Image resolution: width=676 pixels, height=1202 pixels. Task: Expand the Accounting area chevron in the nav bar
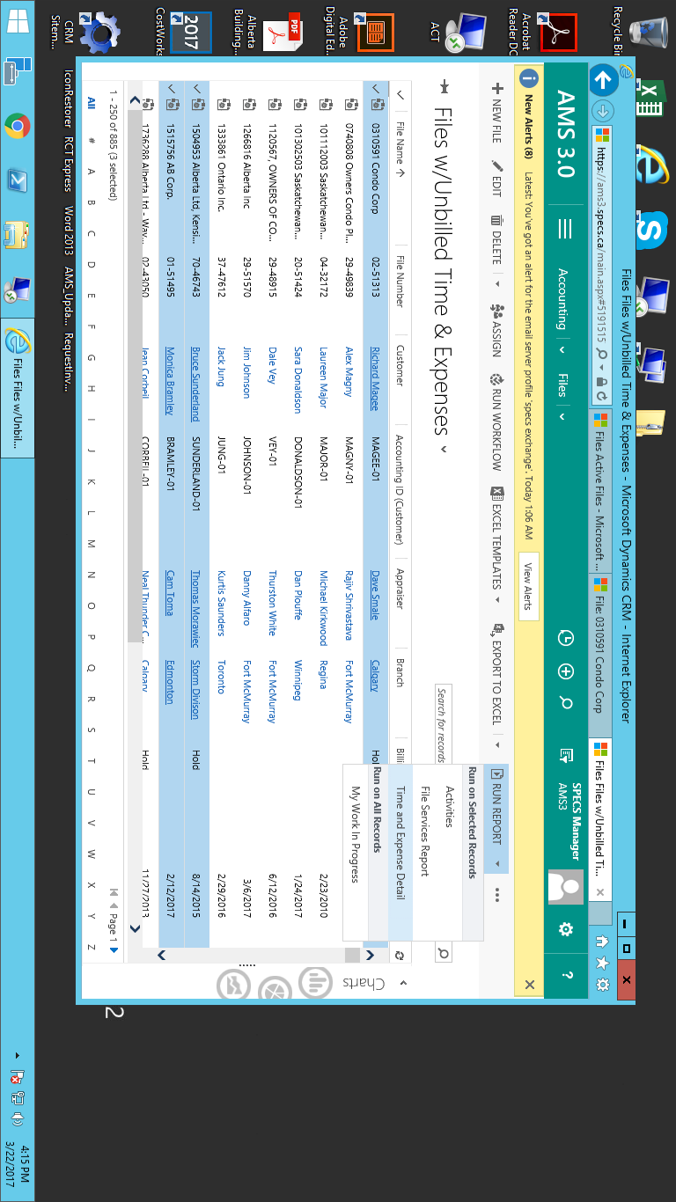[x=562, y=349]
